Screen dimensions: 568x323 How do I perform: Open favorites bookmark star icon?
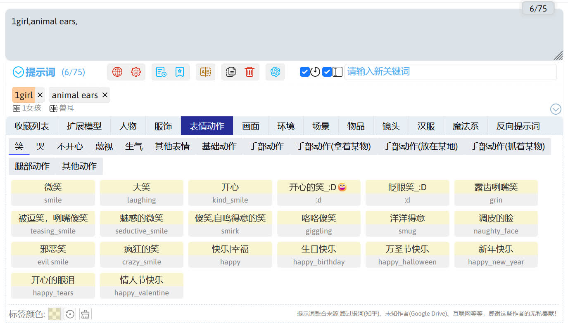click(x=180, y=72)
